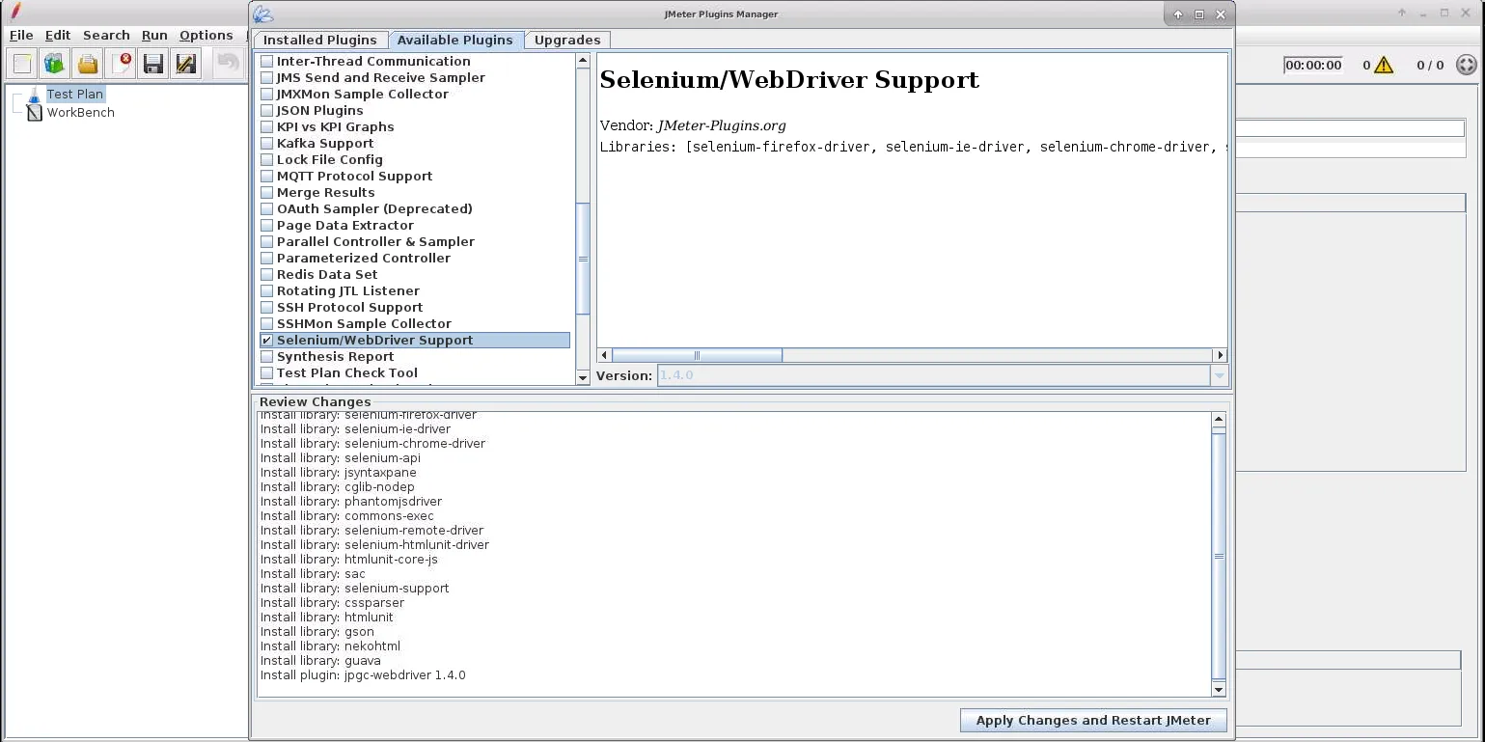Select the Parameterized Controller plugin row

pyautogui.click(x=415, y=259)
